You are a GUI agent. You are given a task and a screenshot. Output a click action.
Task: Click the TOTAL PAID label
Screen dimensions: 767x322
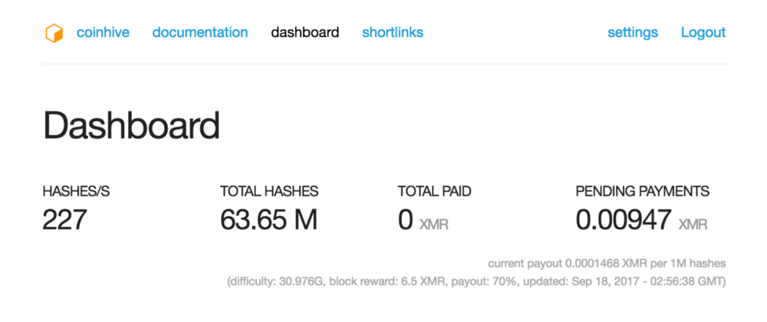(433, 192)
